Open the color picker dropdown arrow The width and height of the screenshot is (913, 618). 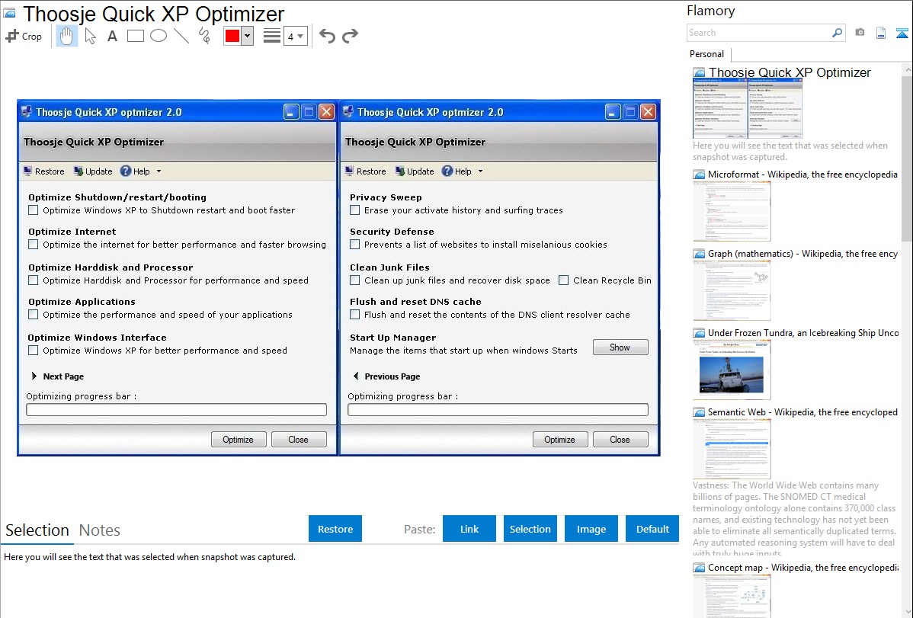247,36
